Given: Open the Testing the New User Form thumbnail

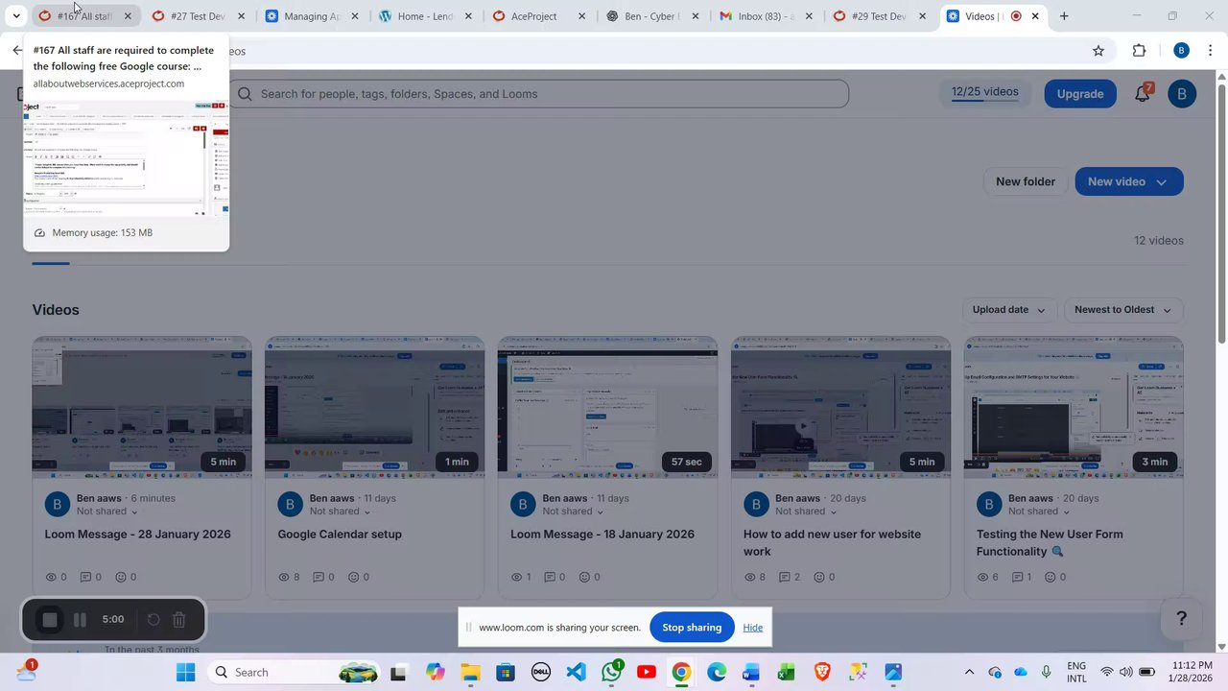Looking at the screenshot, I should coord(1074,407).
